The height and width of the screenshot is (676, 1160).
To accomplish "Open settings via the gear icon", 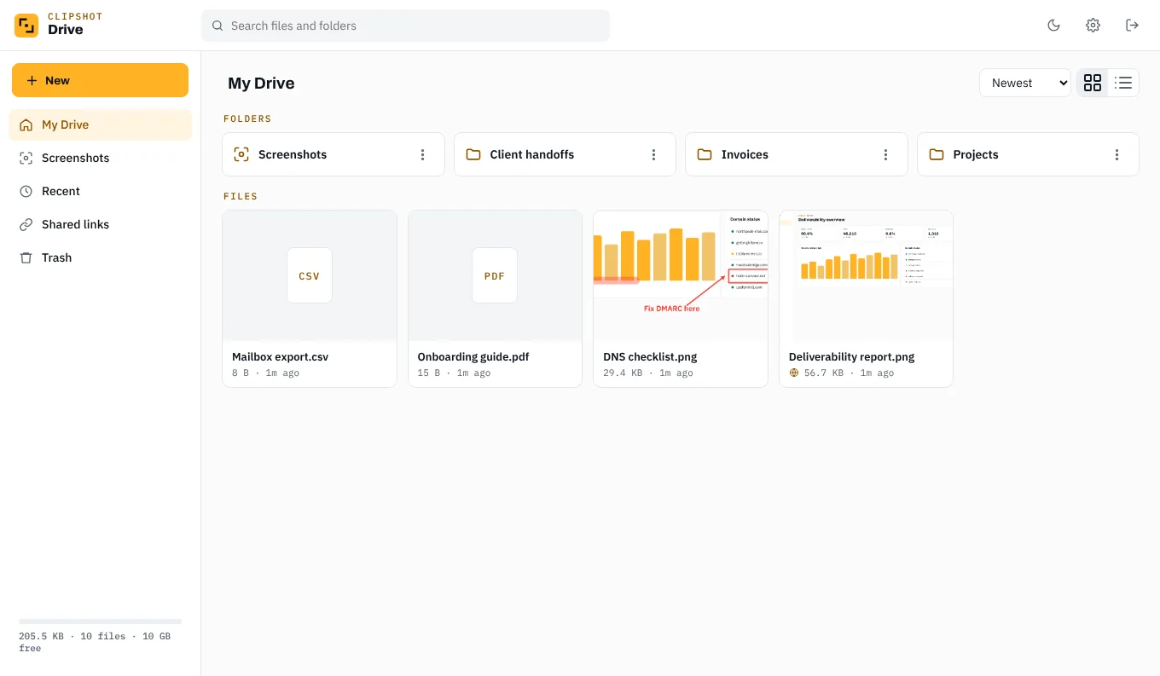I will [1093, 26].
